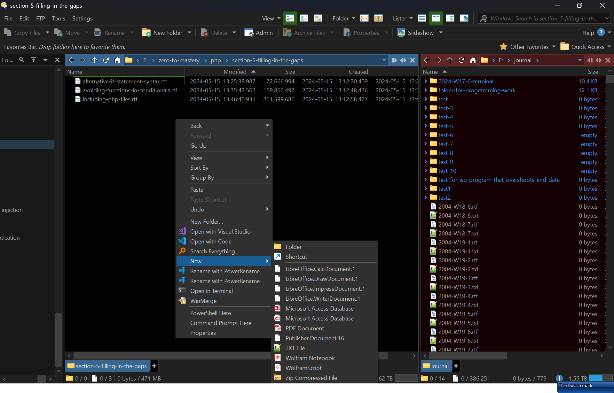Image resolution: width=614 pixels, height=393 pixels.
Task: Click the Copy Files toolbar icon
Action: pyautogui.click(x=8, y=33)
